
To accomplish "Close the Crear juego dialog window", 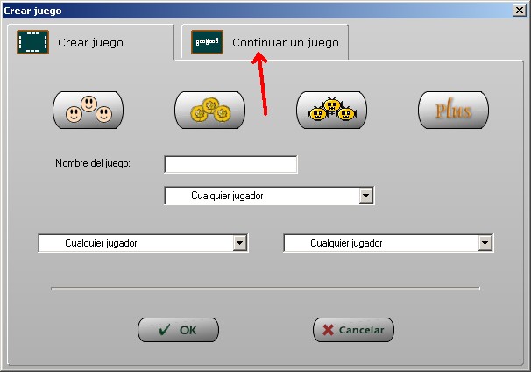I will tap(519, 11).
